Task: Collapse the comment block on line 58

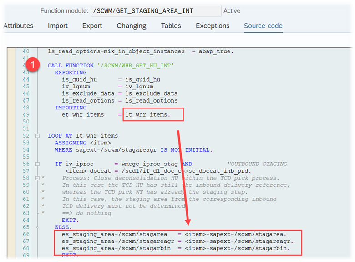Action: click(x=38, y=178)
